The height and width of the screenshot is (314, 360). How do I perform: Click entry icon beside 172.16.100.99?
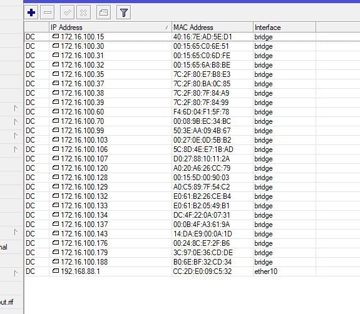point(56,130)
